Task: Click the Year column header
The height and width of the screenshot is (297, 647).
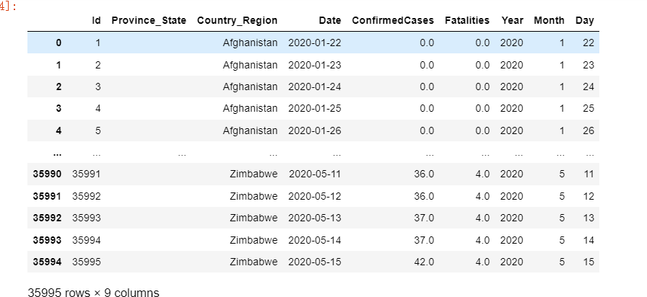Action: [513, 21]
